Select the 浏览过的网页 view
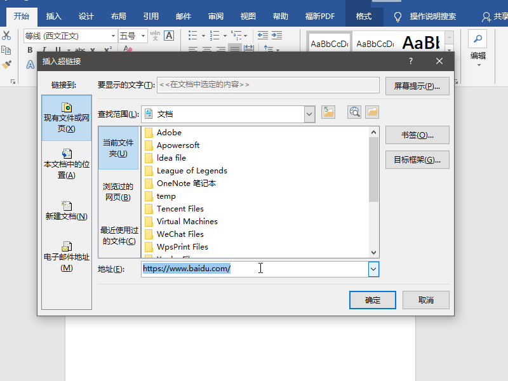The image size is (508, 381). (118, 192)
